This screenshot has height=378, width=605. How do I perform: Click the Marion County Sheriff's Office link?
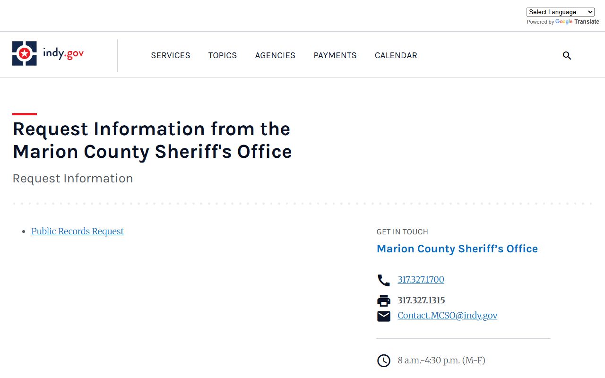[457, 249]
